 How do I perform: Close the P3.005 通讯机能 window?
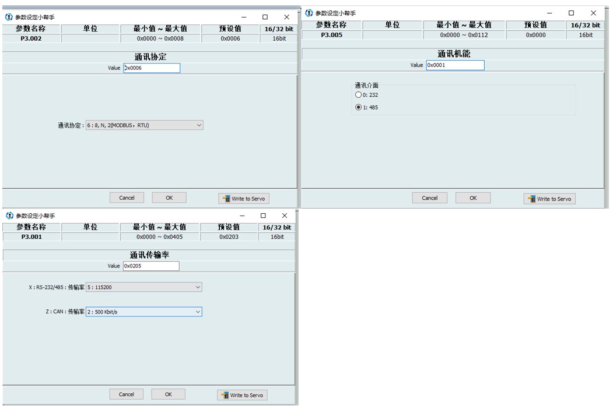pyautogui.click(x=593, y=13)
